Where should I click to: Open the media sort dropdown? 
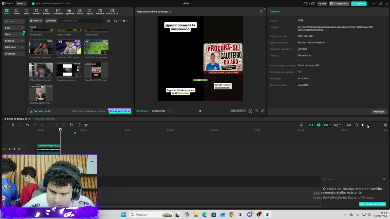117,21
